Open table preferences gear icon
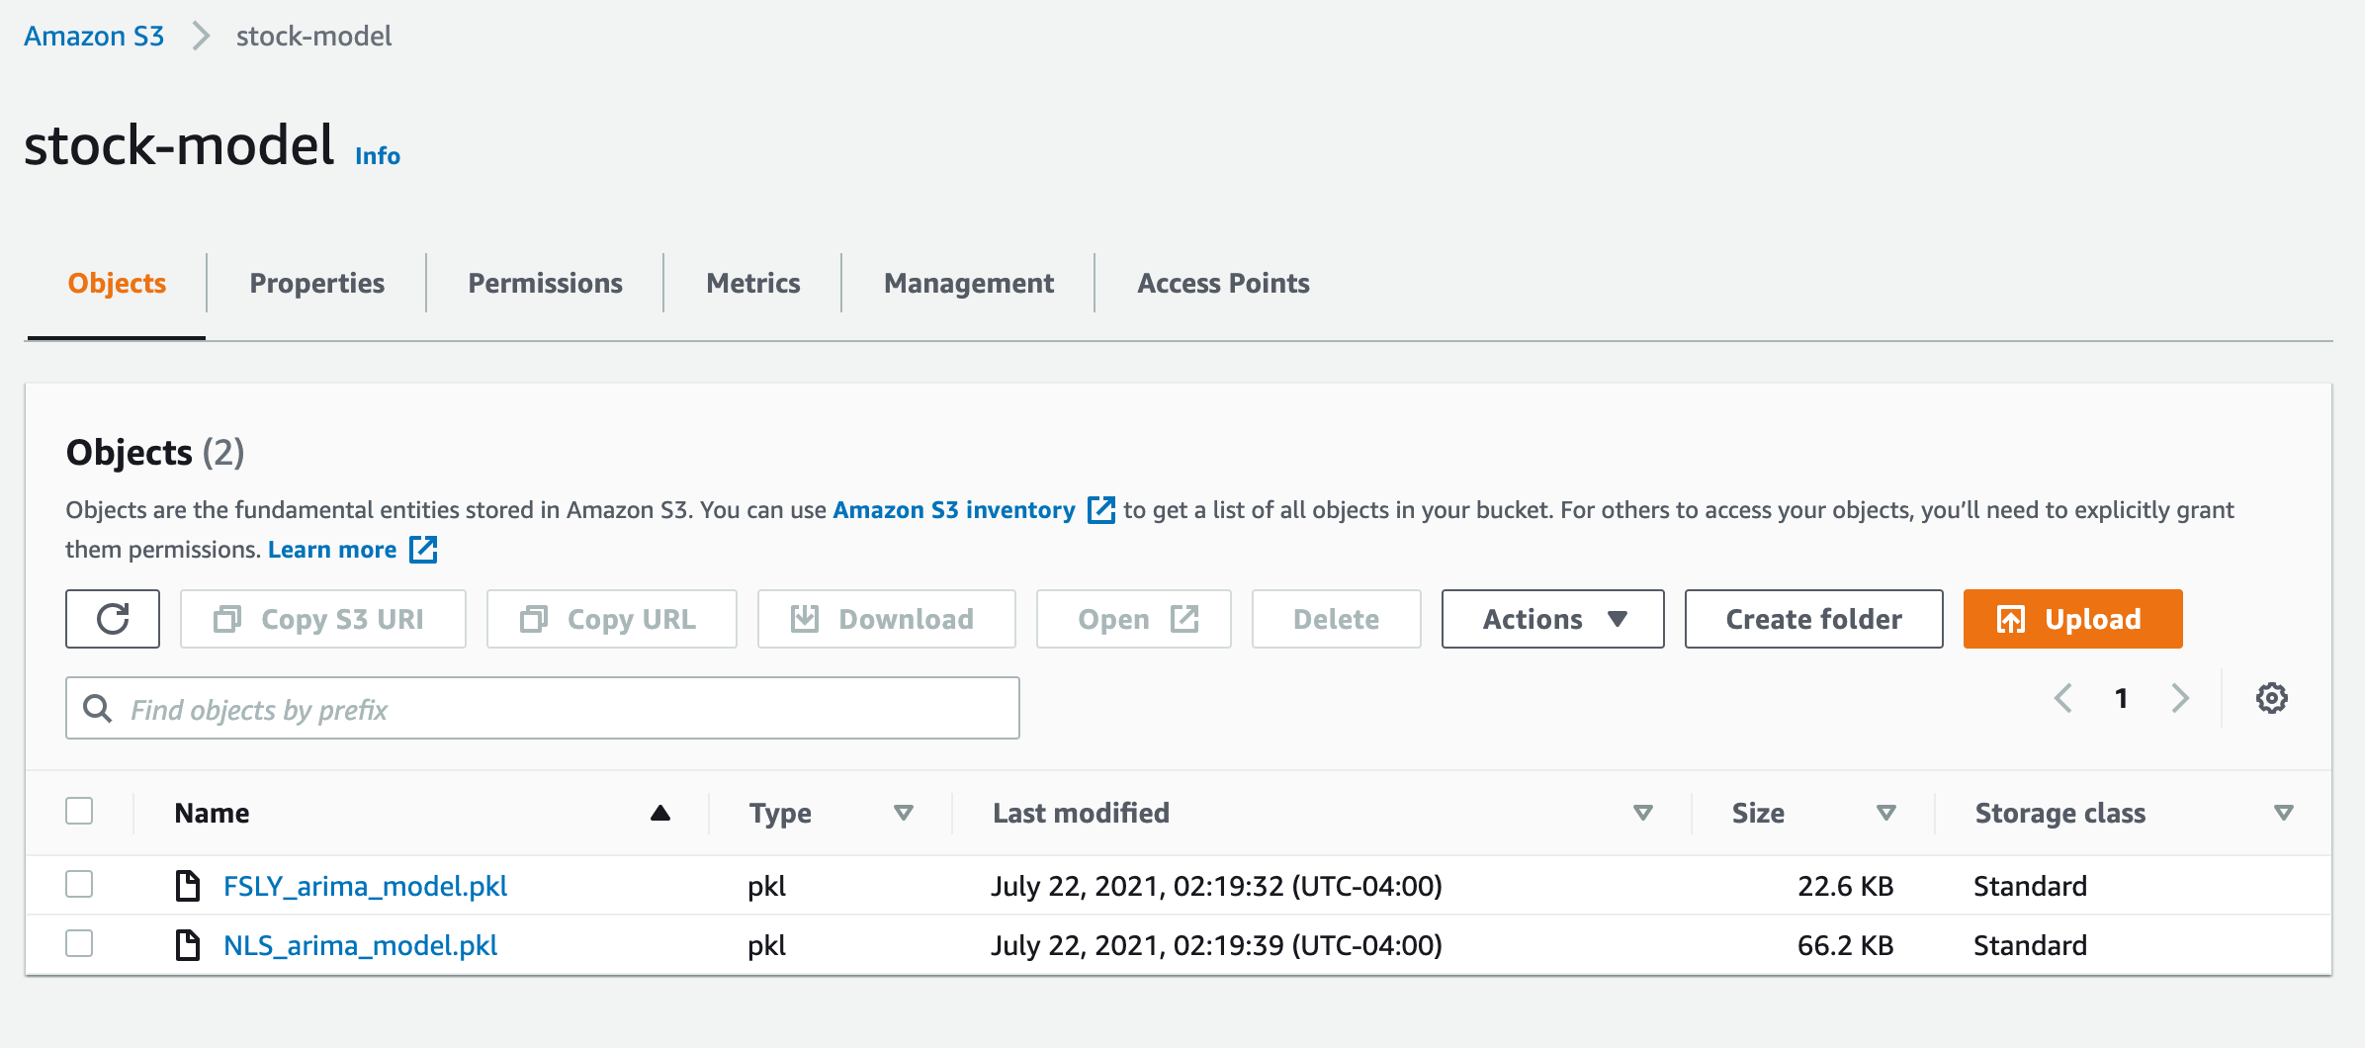 pos(2271,698)
